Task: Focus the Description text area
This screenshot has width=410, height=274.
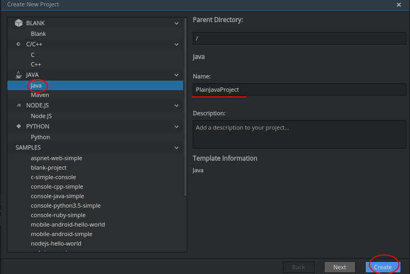Action: 299,134
